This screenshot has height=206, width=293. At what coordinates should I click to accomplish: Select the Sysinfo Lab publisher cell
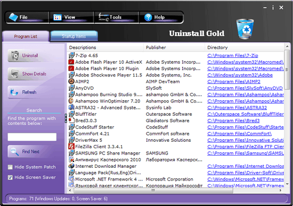pyautogui.click(x=158, y=108)
